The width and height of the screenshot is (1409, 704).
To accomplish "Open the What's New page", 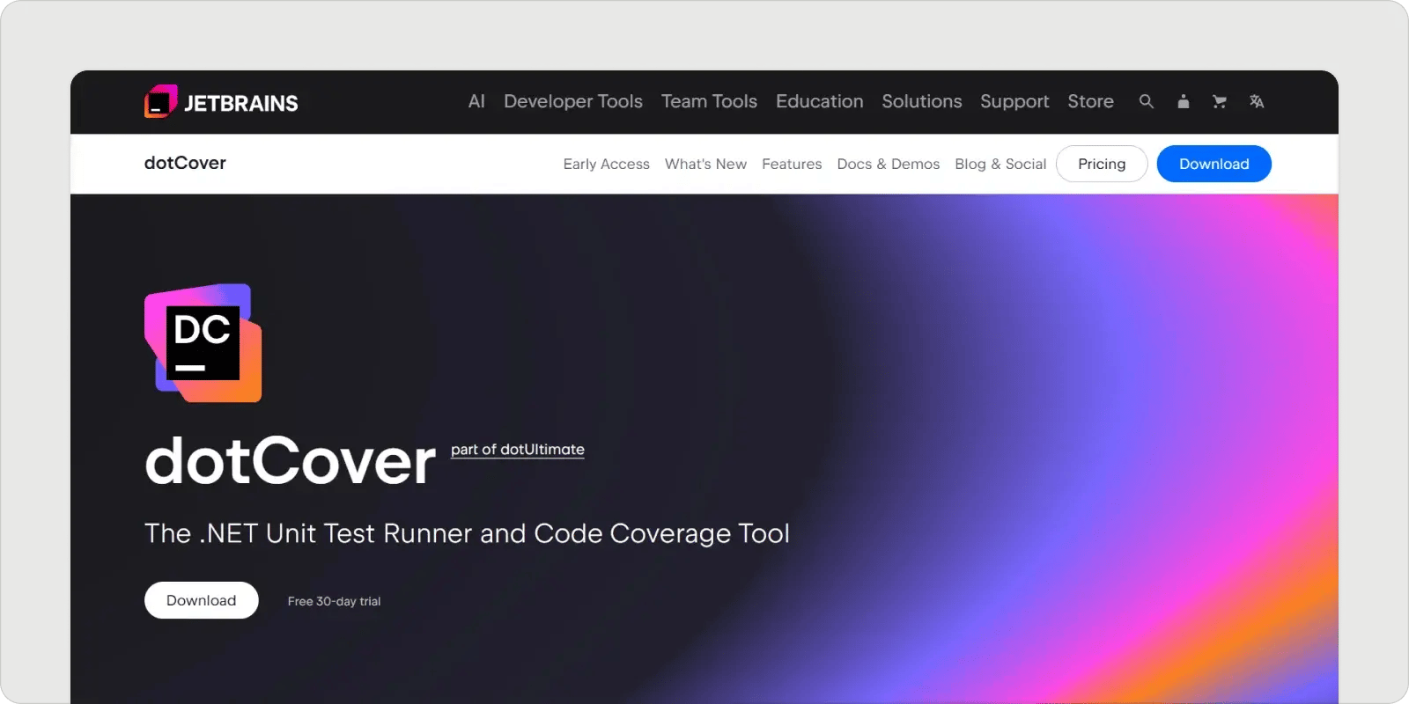I will (x=705, y=164).
